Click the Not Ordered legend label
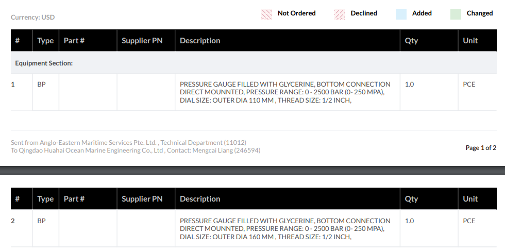 tap(296, 13)
